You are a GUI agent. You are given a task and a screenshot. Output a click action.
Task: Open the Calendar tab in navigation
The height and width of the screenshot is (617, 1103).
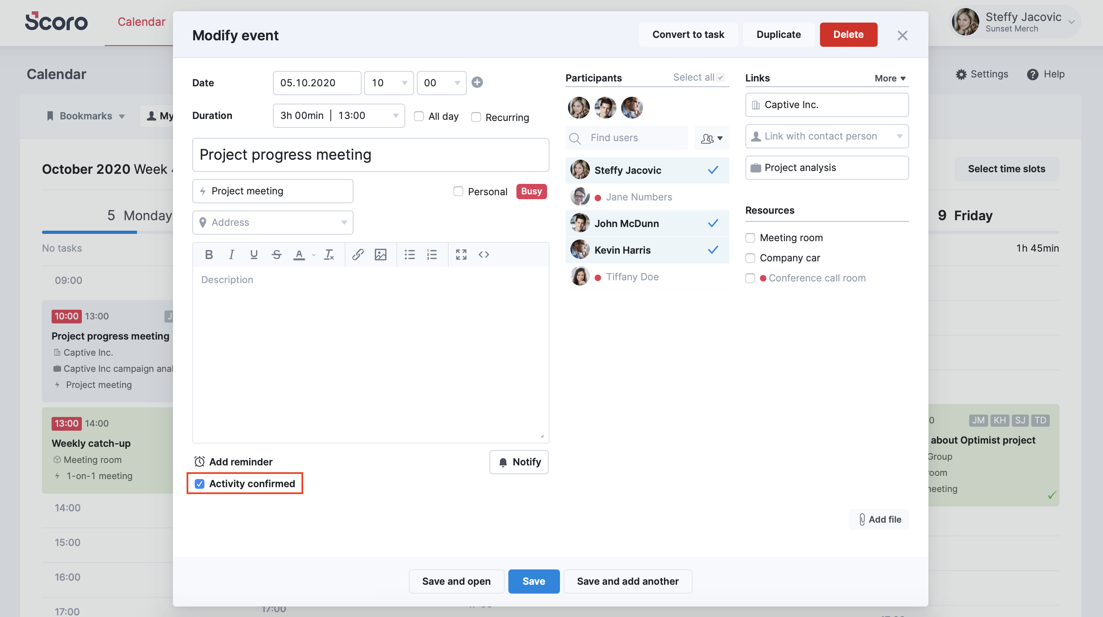141,22
